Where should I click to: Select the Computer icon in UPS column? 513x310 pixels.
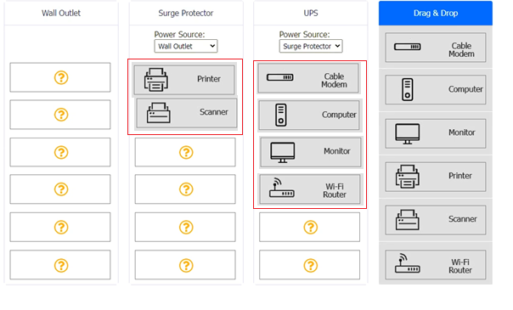[x=281, y=116]
